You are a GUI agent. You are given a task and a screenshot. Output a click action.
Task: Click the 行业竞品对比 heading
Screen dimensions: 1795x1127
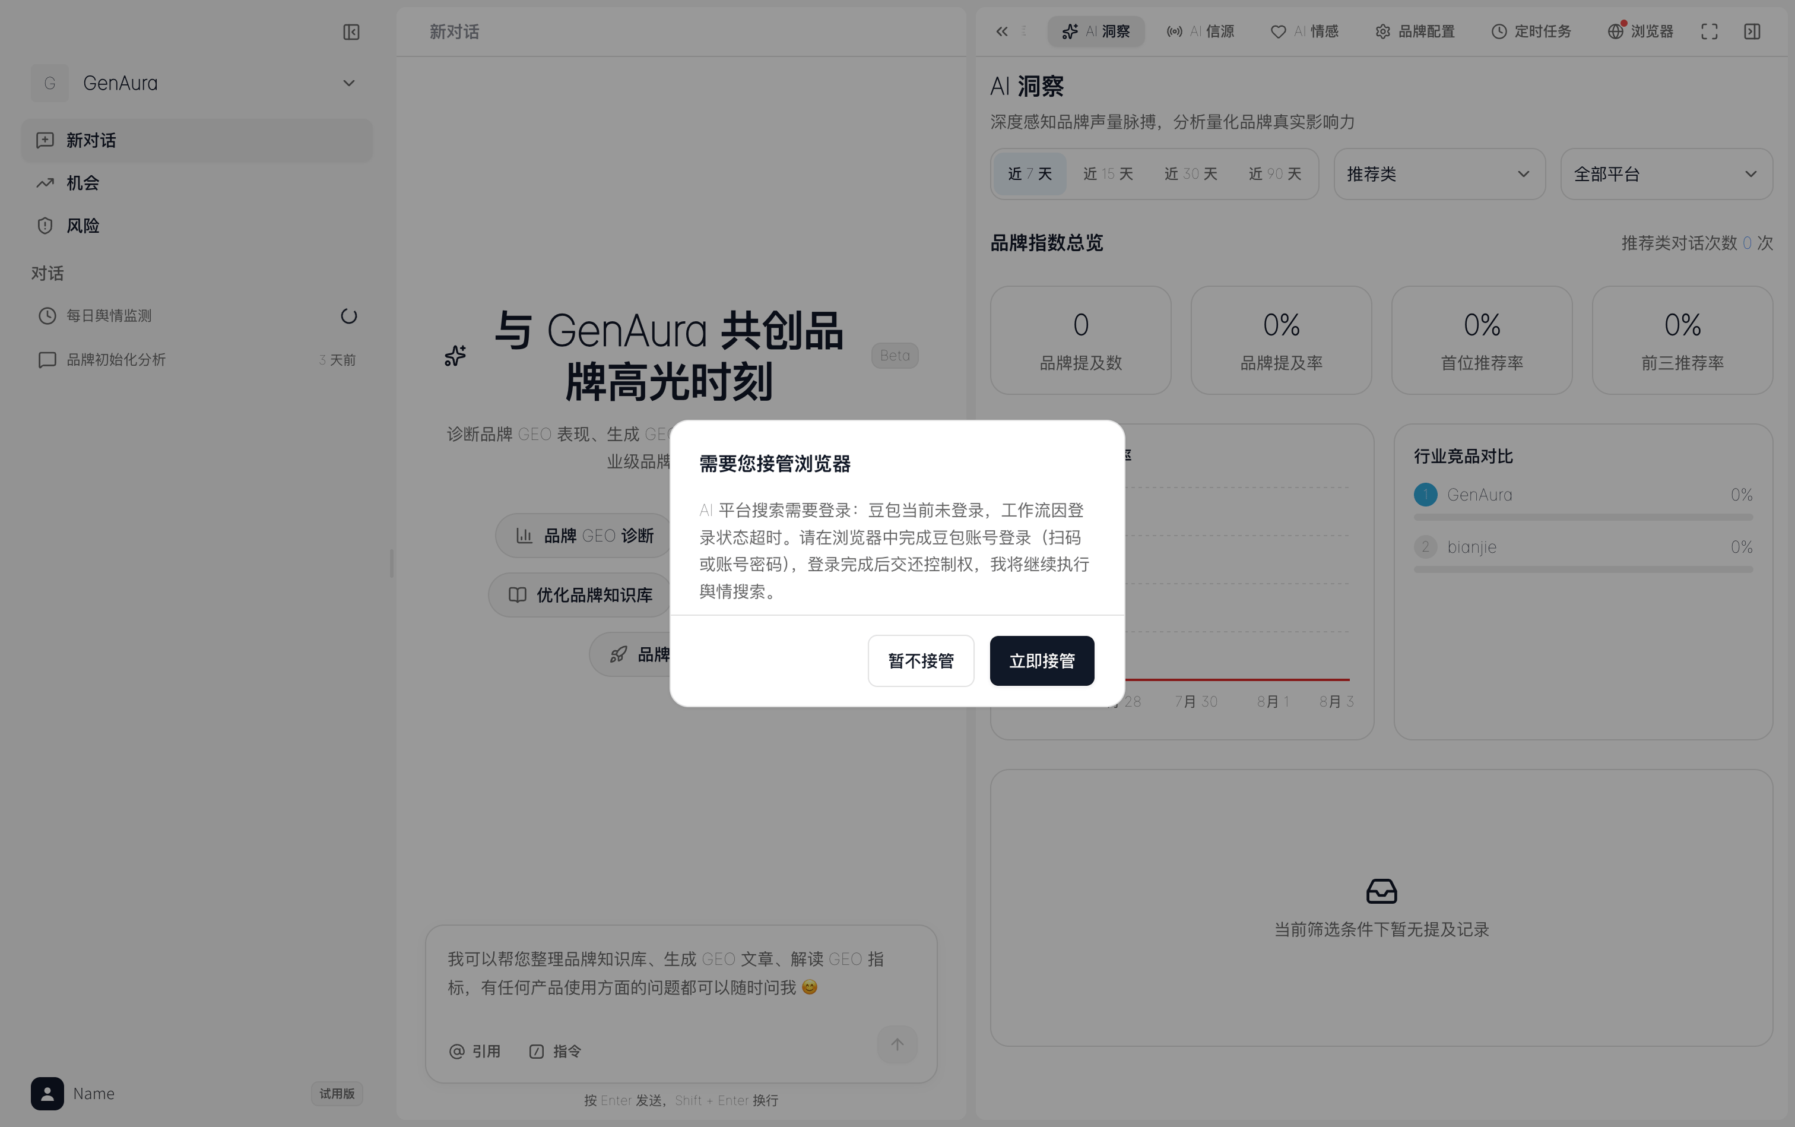coord(1463,456)
